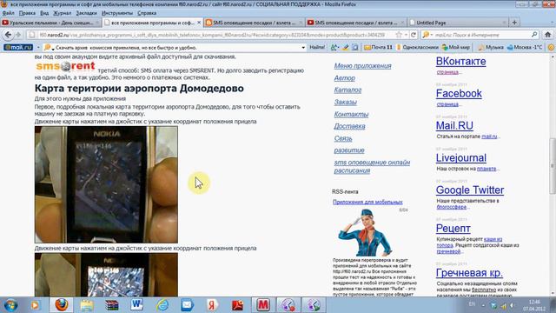Open the new tab plus button
556x313 pixels.
point(514,23)
